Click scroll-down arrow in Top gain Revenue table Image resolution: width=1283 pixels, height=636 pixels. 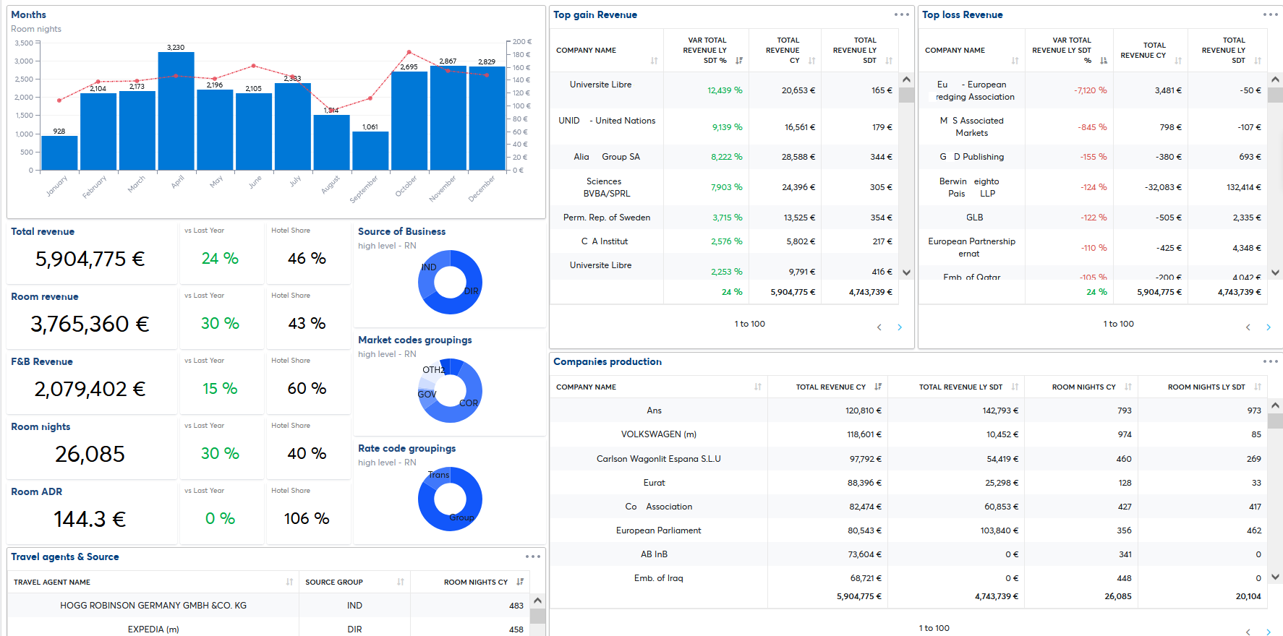pyautogui.click(x=907, y=272)
